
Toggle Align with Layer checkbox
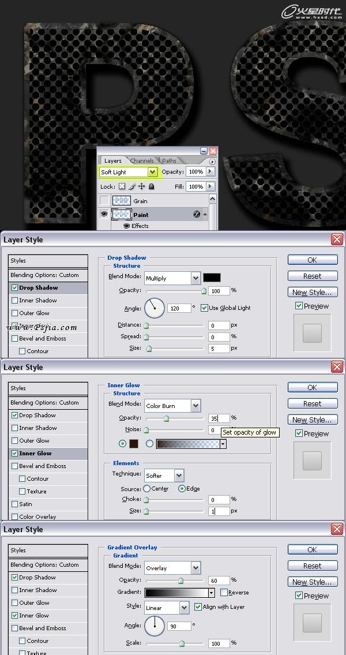[x=198, y=607]
